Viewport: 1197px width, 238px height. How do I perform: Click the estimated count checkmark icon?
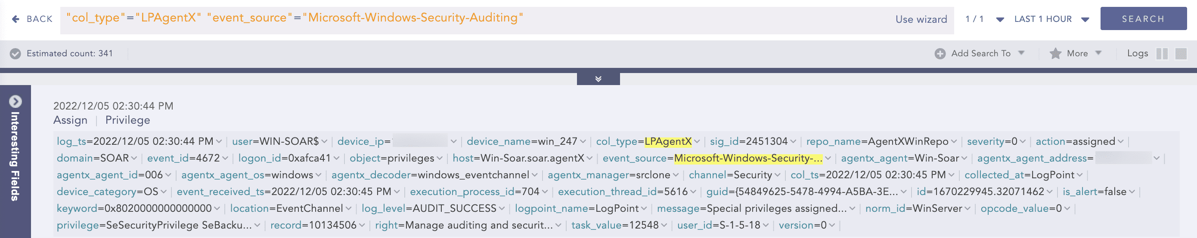[x=16, y=54]
